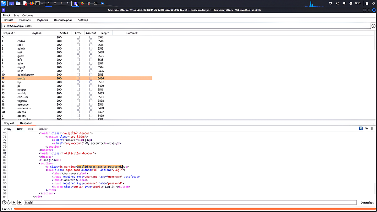
Task: Check the Error checkbox for the oracle row
Action: pyautogui.click(x=78, y=78)
